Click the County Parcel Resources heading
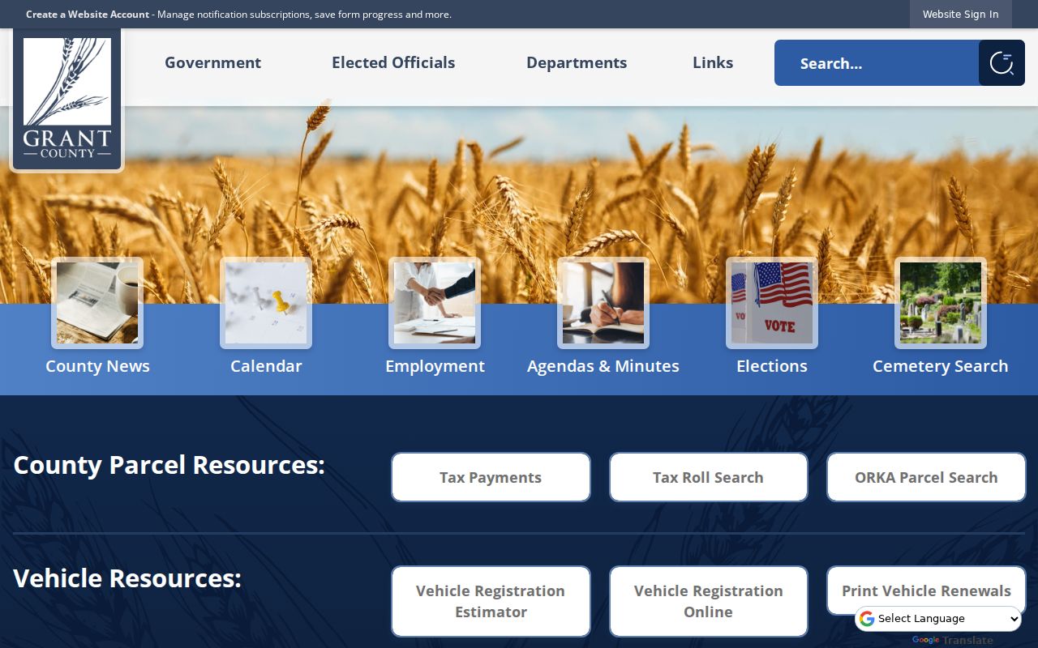Viewport: 1038px width, 648px height. (x=169, y=465)
